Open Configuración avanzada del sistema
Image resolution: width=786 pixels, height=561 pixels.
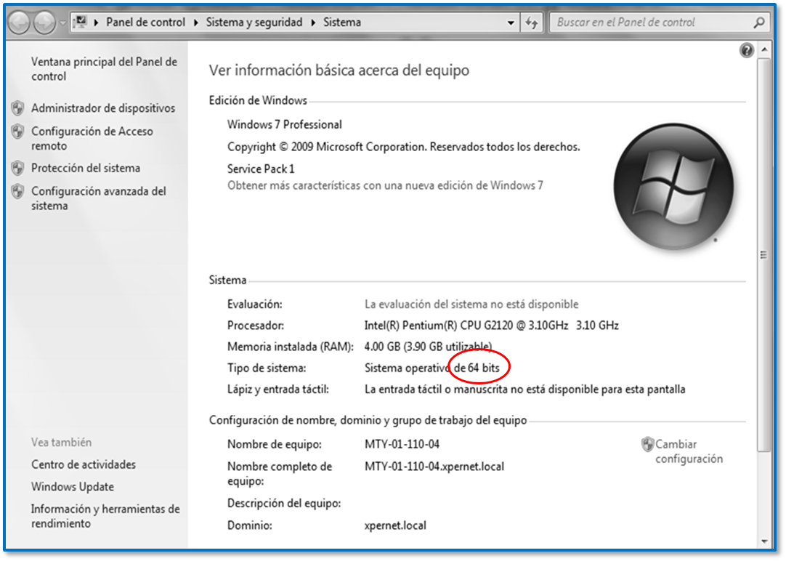tap(99, 198)
